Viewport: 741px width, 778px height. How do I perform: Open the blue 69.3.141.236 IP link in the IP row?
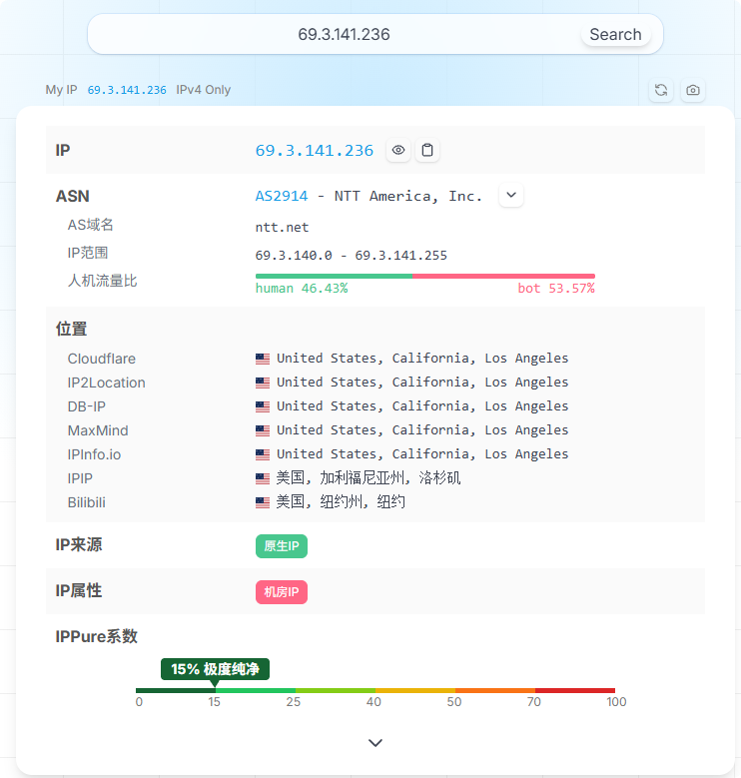coord(314,151)
